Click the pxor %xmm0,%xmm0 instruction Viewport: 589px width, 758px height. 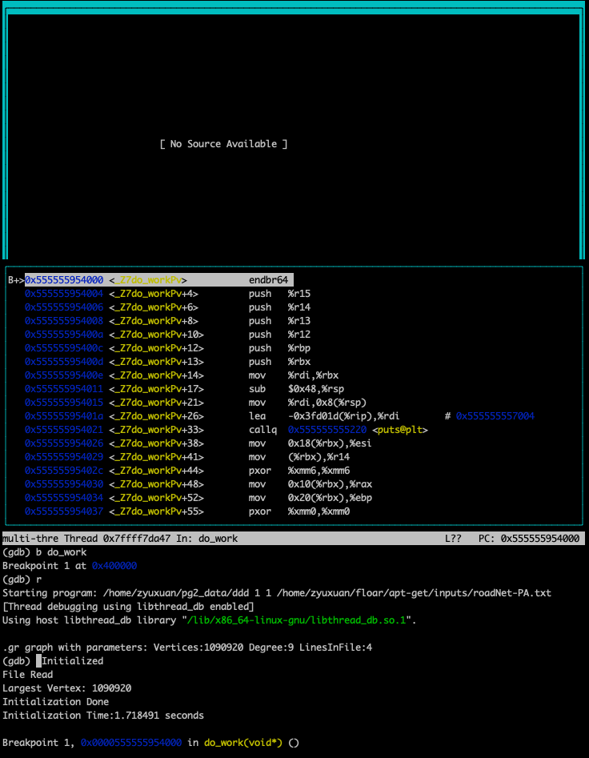299,511
